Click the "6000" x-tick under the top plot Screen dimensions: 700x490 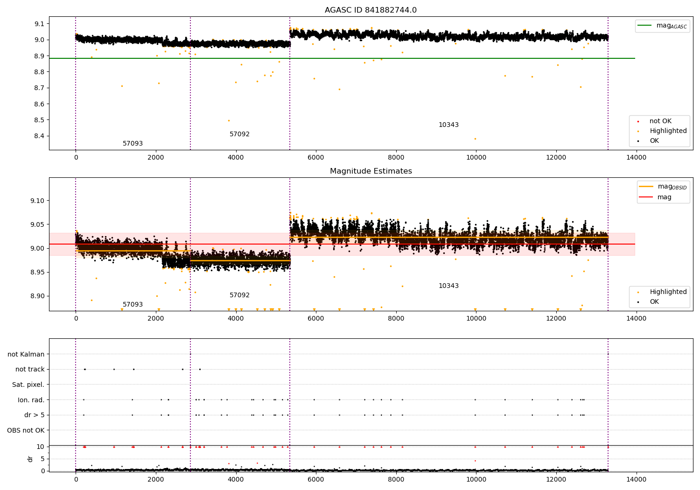coord(316,158)
